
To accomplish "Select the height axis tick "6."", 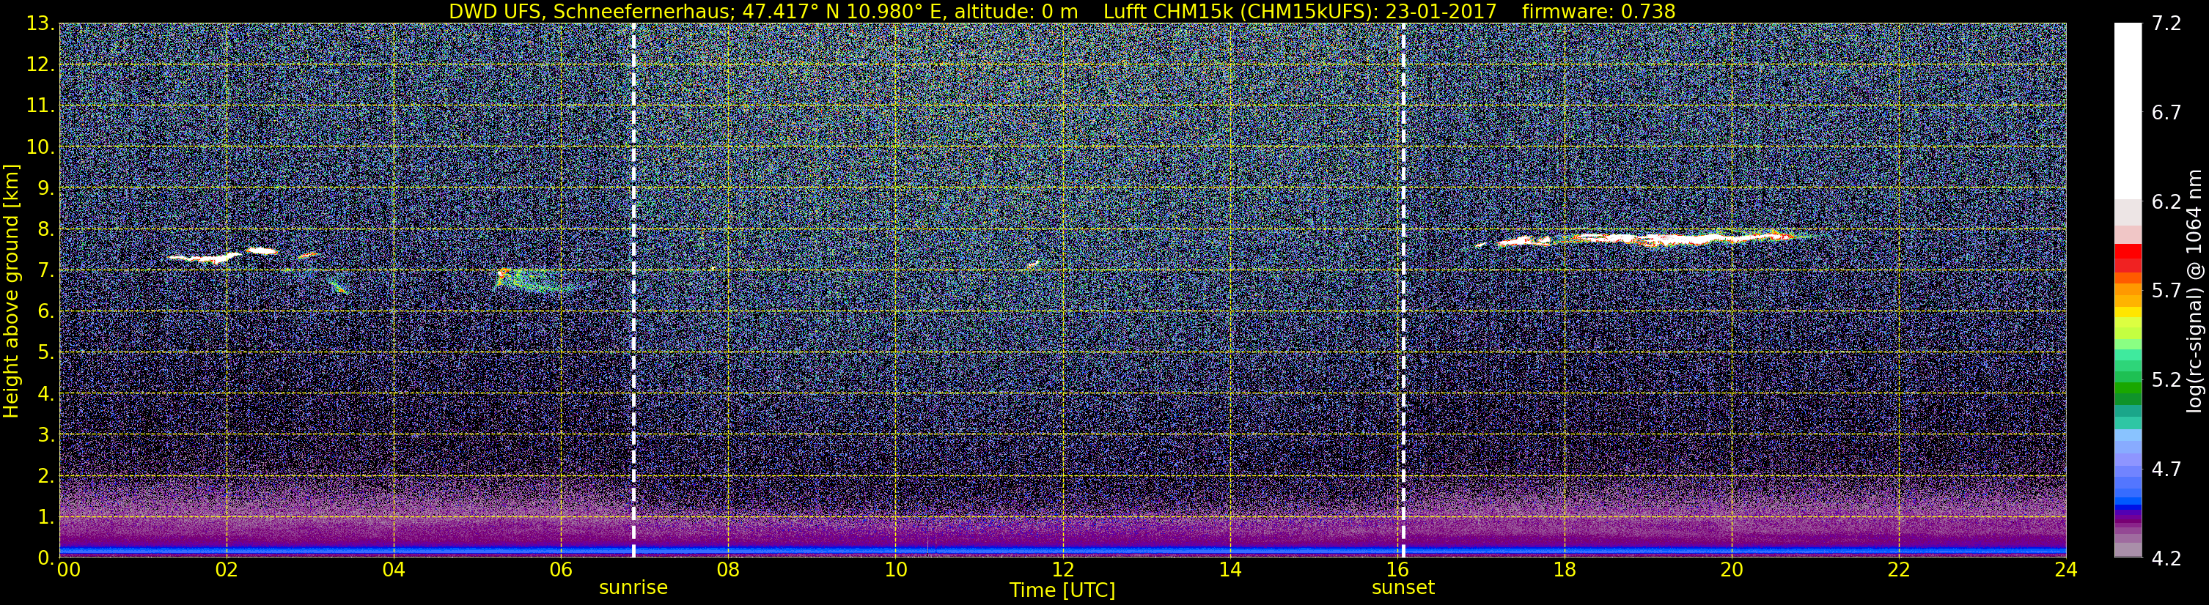I will (46, 311).
